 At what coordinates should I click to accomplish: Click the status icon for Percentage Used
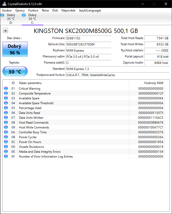click(x=6, y=108)
